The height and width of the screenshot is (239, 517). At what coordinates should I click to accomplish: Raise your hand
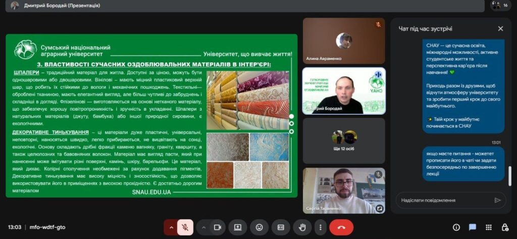pyautogui.click(x=303, y=227)
